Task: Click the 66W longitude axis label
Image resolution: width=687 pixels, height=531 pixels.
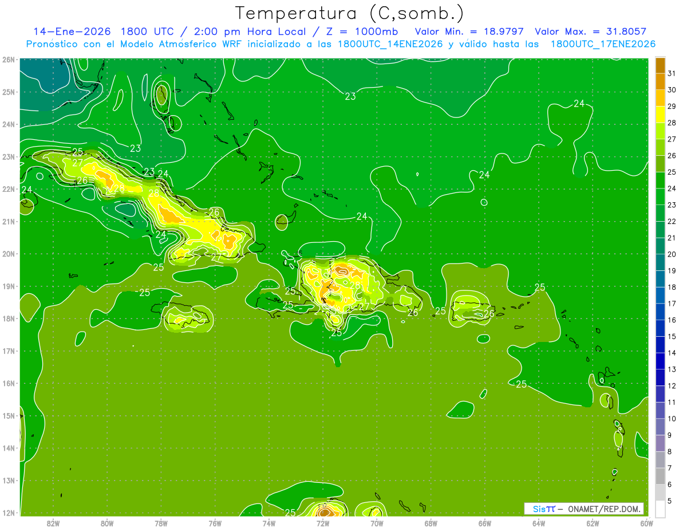Action: tap(485, 523)
